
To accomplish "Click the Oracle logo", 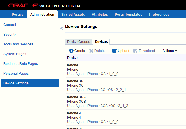I will pyautogui.click(x=23, y=5).
